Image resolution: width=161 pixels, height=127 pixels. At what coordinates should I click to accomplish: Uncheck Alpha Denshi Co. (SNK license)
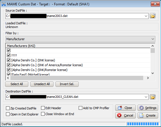coord(8,60)
